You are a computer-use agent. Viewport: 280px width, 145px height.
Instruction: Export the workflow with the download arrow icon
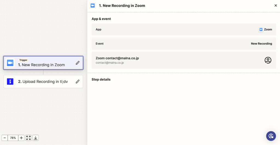[36, 138]
